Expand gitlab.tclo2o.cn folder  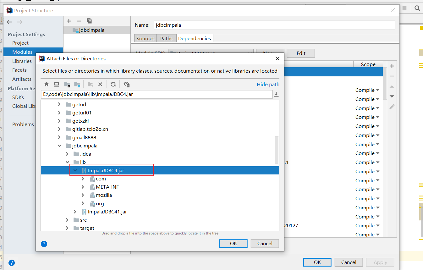pos(59,129)
